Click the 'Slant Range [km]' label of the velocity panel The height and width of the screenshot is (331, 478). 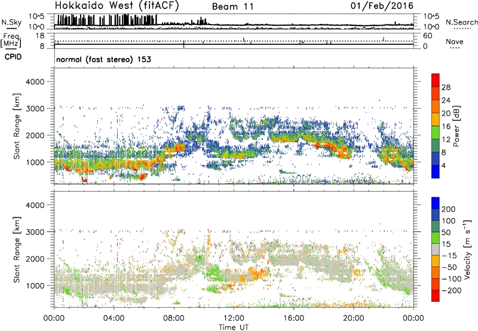(x=17, y=250)
